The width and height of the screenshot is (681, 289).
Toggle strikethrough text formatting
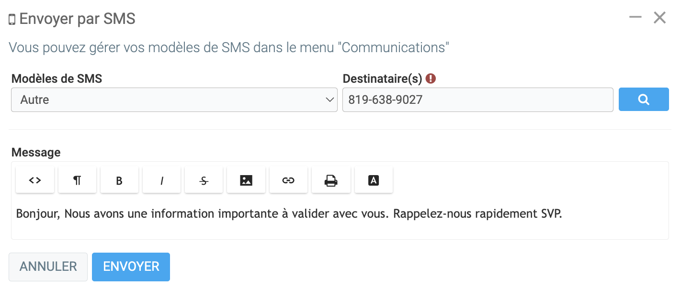coord(204,180)
